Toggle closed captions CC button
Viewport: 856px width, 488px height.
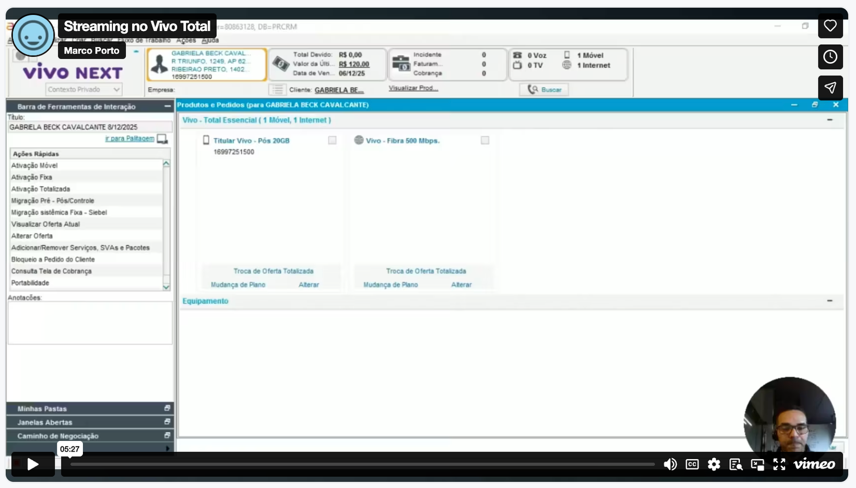[x=692, y=464]
